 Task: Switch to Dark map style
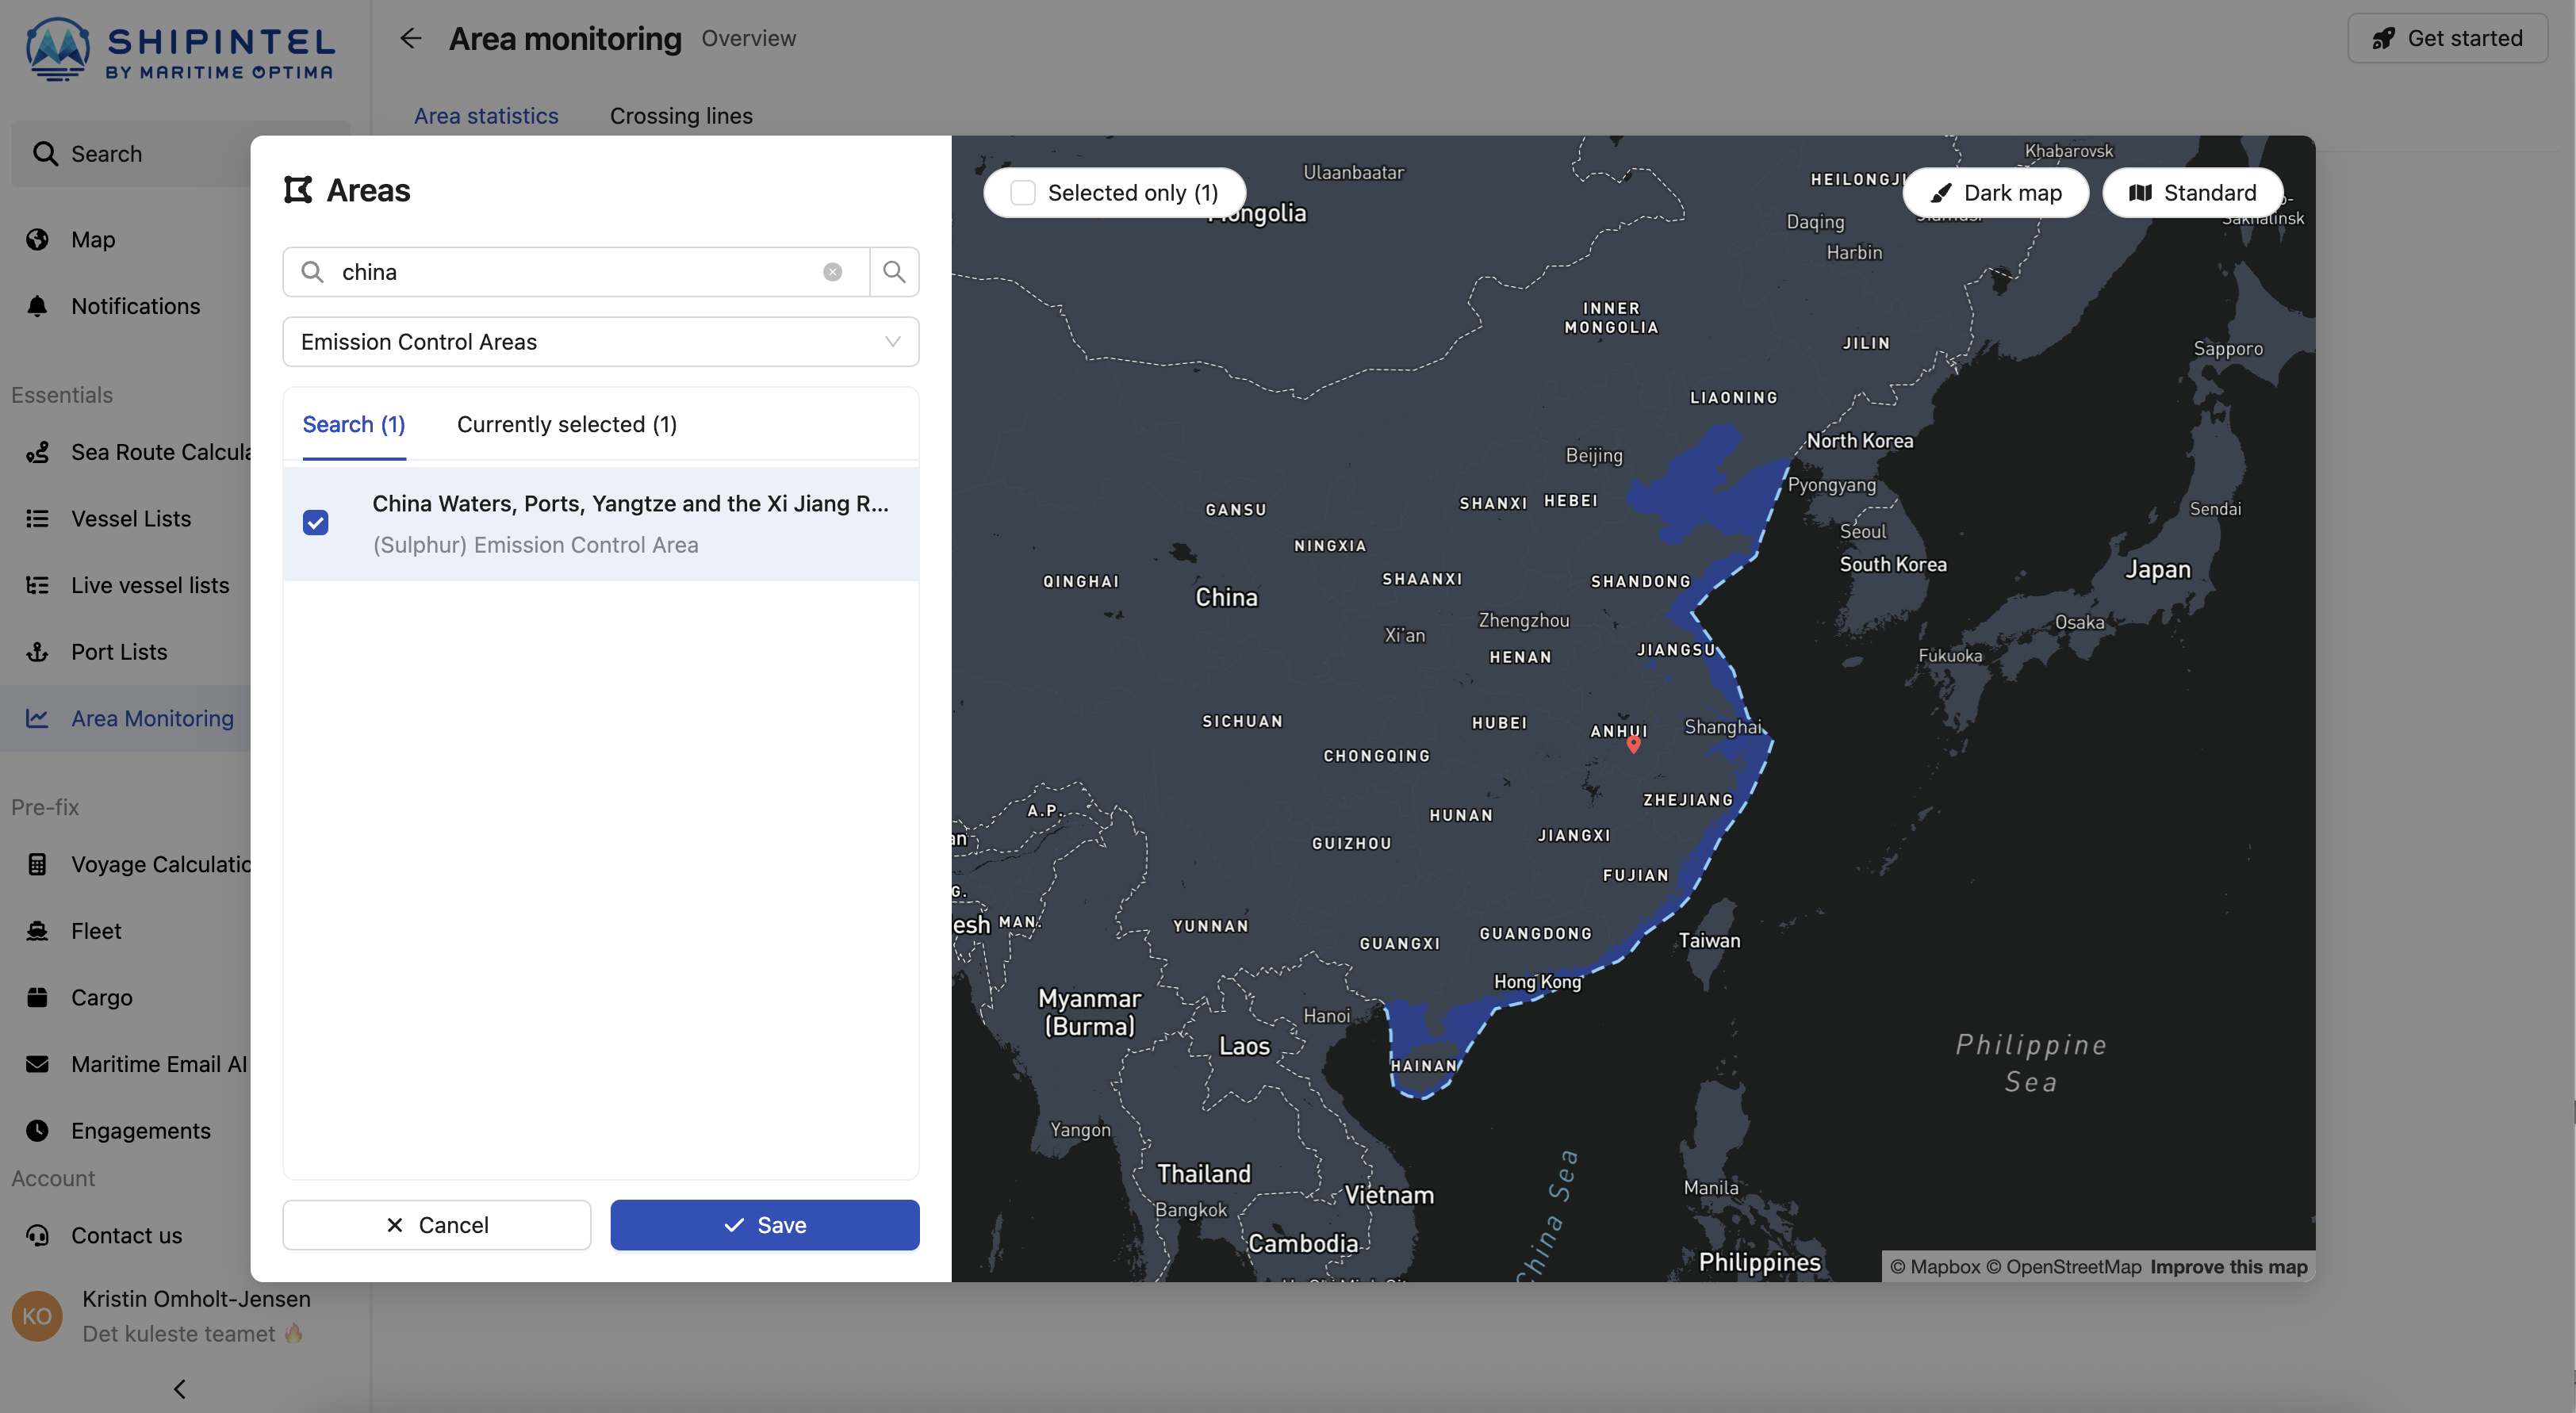click(1995, 193)
